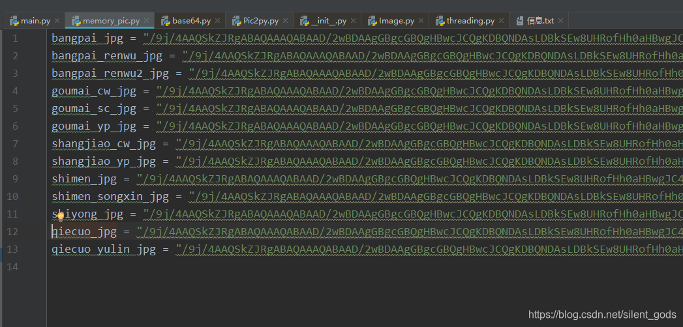Click line number 14 in the gutter
The width and height of the screenshot is (683, 327).
click(x=12, y=266)
